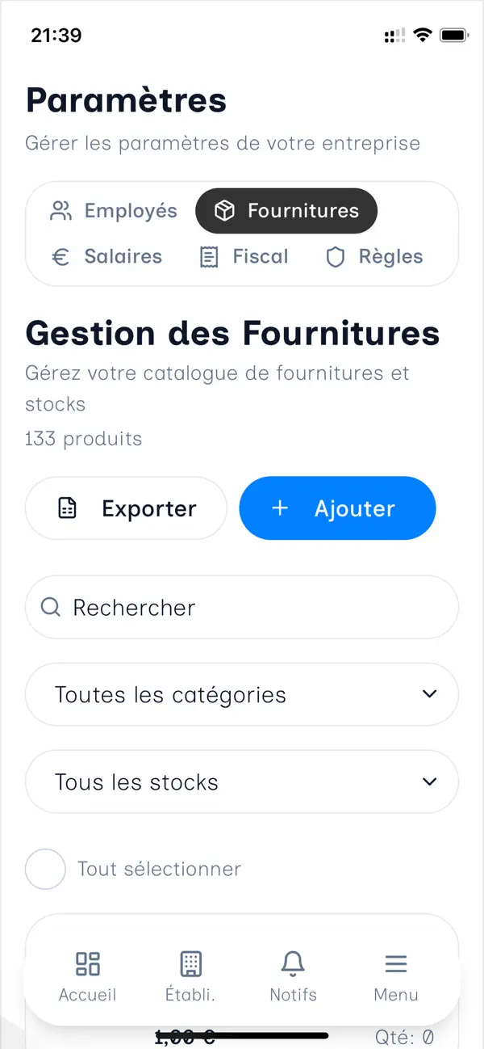Click the Fiscal receipt icon
Viewport: 484px width, 1049px height.
click(209, 257)
